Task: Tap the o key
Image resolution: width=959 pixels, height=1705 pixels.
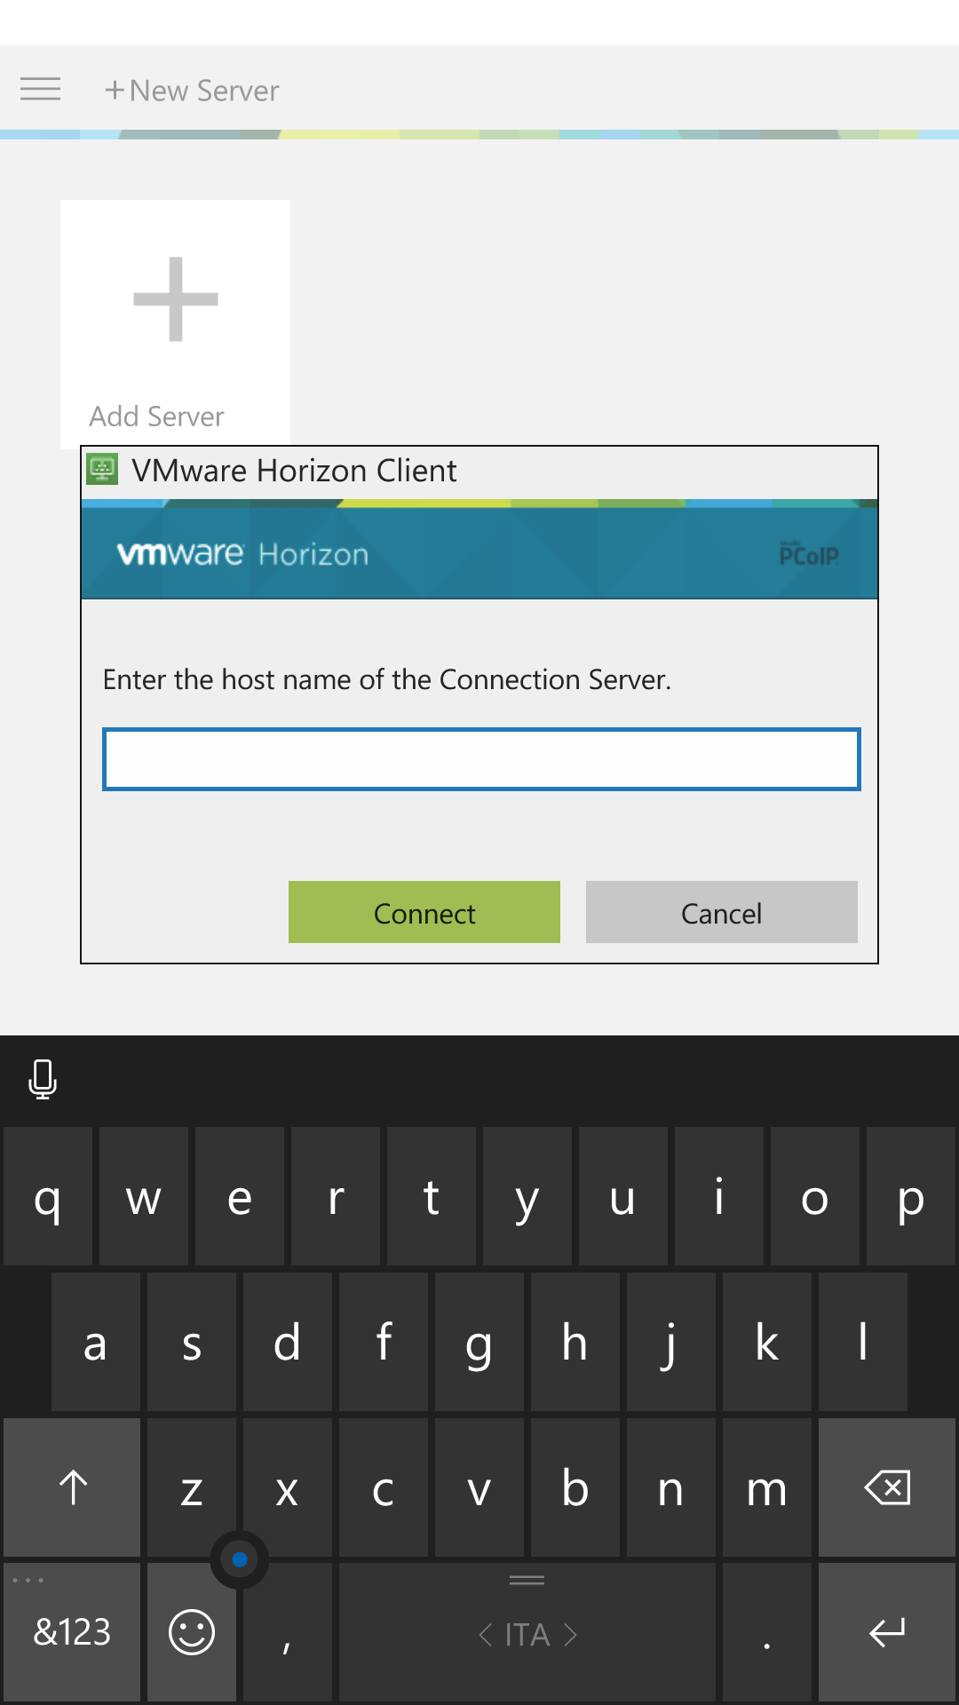Action: tap(815, 1196)
